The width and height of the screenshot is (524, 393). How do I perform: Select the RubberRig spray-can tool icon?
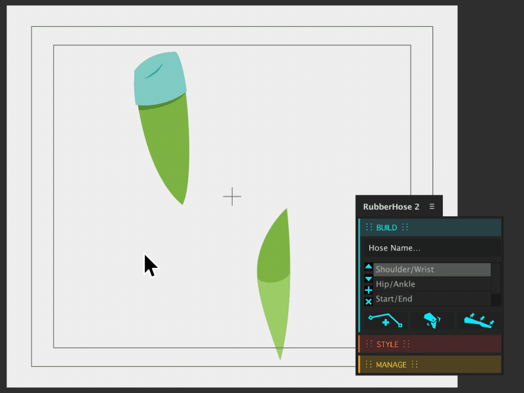coord(432,320)
